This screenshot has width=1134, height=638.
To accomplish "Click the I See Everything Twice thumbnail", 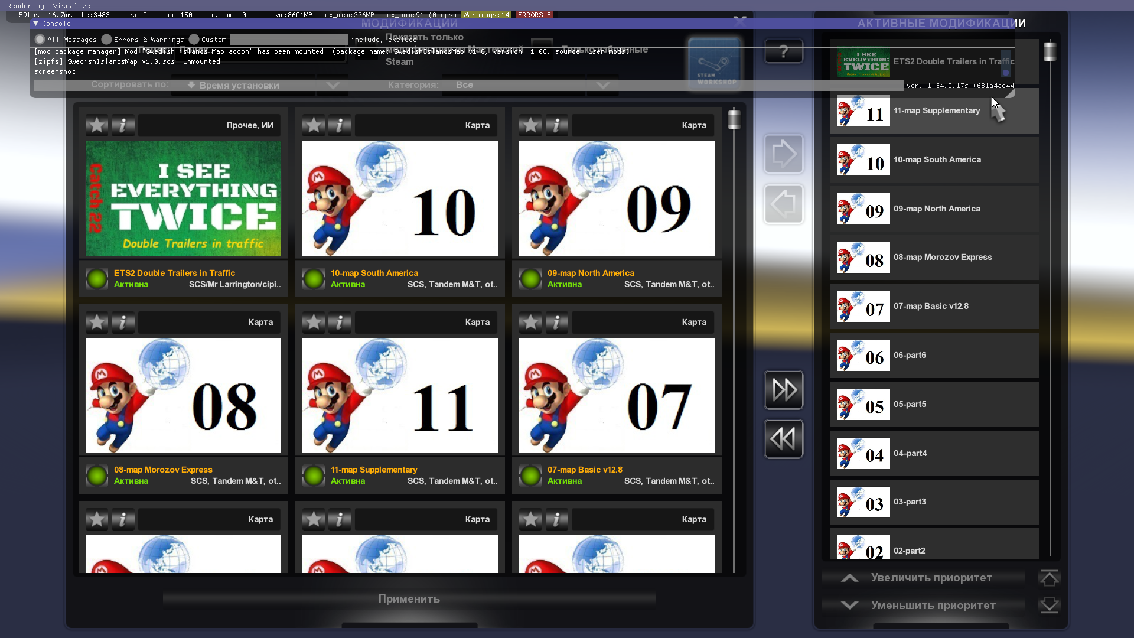I will click(183, 198).
